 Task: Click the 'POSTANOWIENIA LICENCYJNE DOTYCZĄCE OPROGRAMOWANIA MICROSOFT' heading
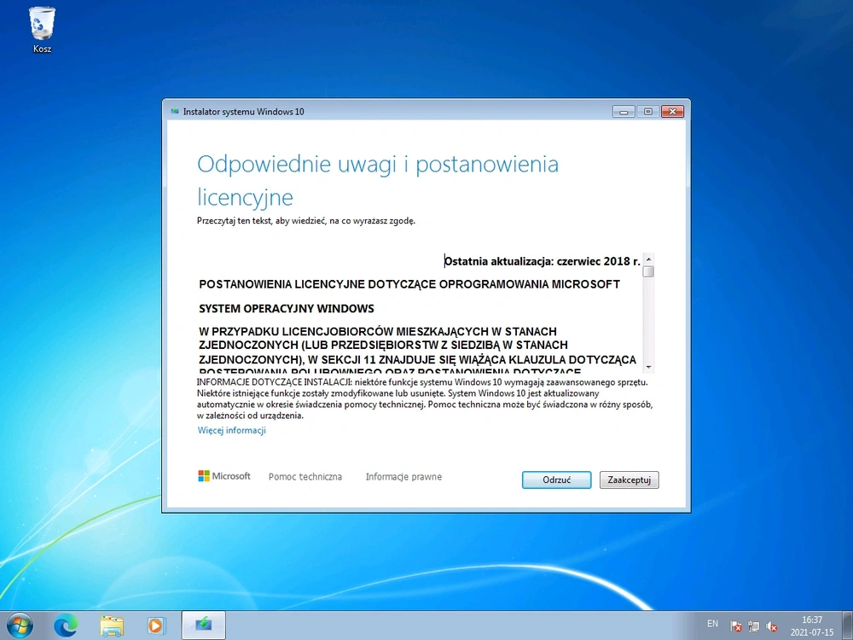409,284
